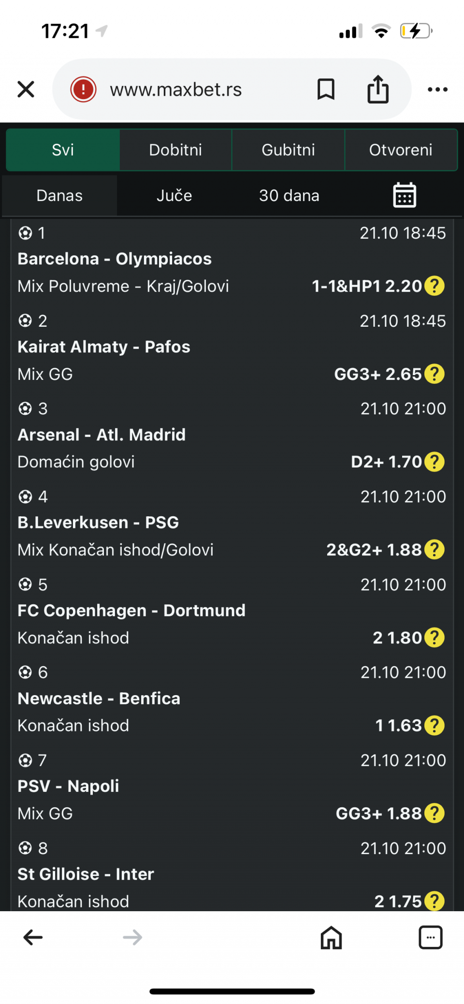
Task: Open the browser tabs switcher
Action: [x=430, y=938]
